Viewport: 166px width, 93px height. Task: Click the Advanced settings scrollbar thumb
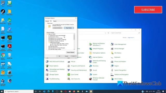pyautogui.click(x=74, y=37)
